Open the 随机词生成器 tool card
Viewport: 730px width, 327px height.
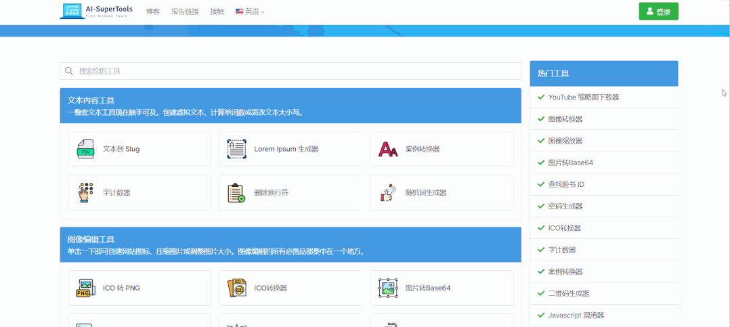pyautogui.click(x=442, y=192)
